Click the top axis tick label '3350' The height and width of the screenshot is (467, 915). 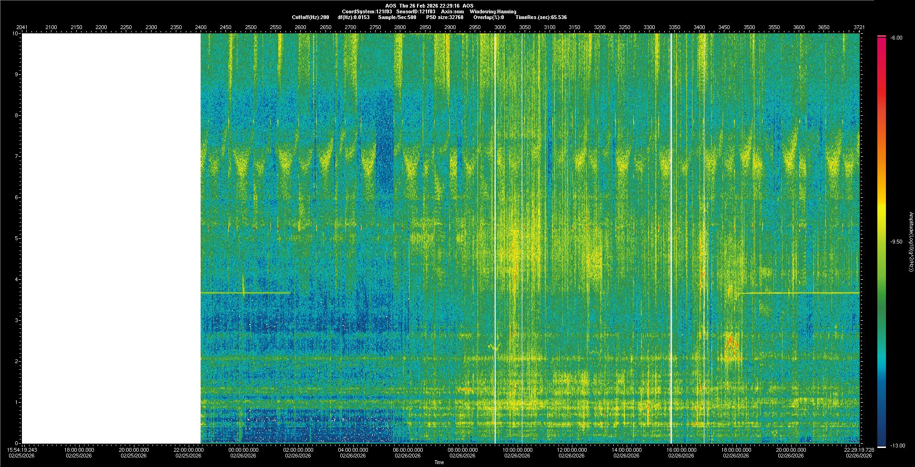[674, 27]
